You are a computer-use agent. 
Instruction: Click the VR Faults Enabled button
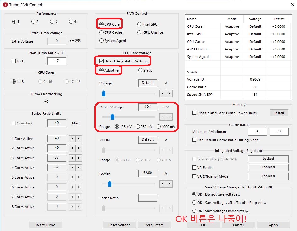(x=268, y=167)
